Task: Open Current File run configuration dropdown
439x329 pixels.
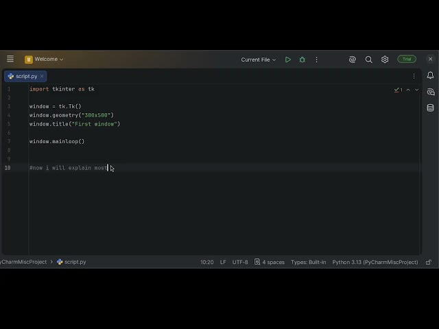Action: click(x=258, y=60)
